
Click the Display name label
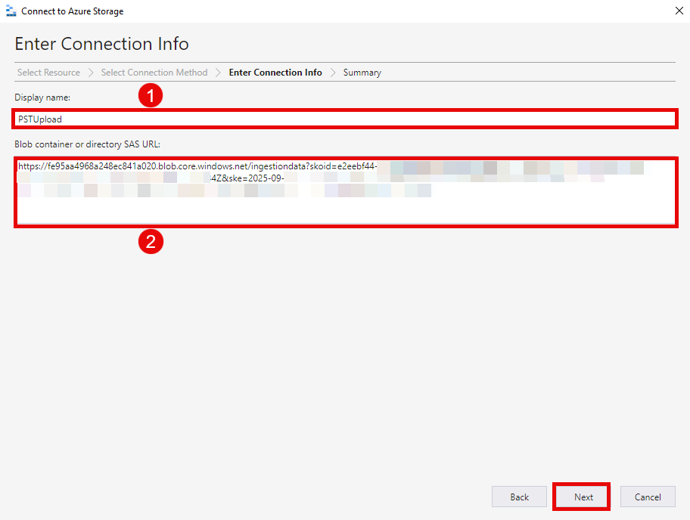point(42,97)
